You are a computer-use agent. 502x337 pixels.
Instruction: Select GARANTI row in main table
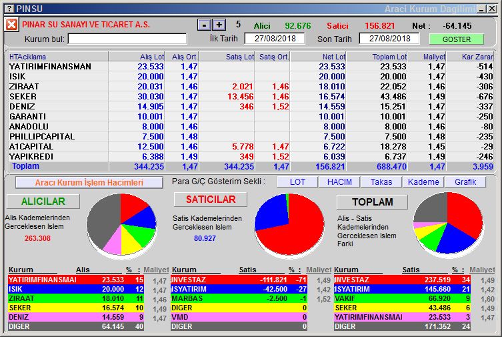[251, 117]
